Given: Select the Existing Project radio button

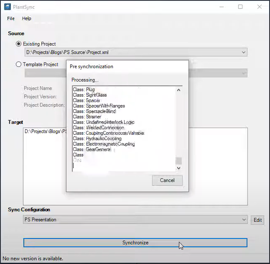Looking at the screenshot, I should (x=18, y=44).
